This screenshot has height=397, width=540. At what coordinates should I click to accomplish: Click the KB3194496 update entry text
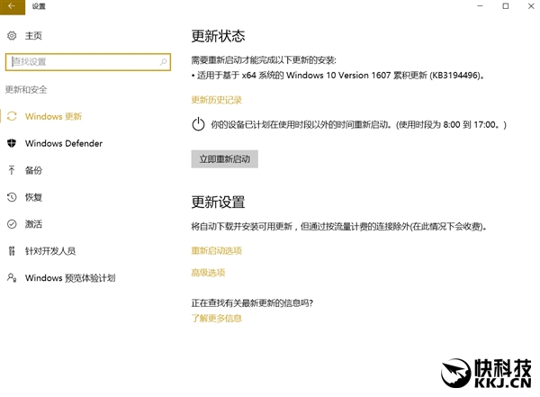point(340,75)
